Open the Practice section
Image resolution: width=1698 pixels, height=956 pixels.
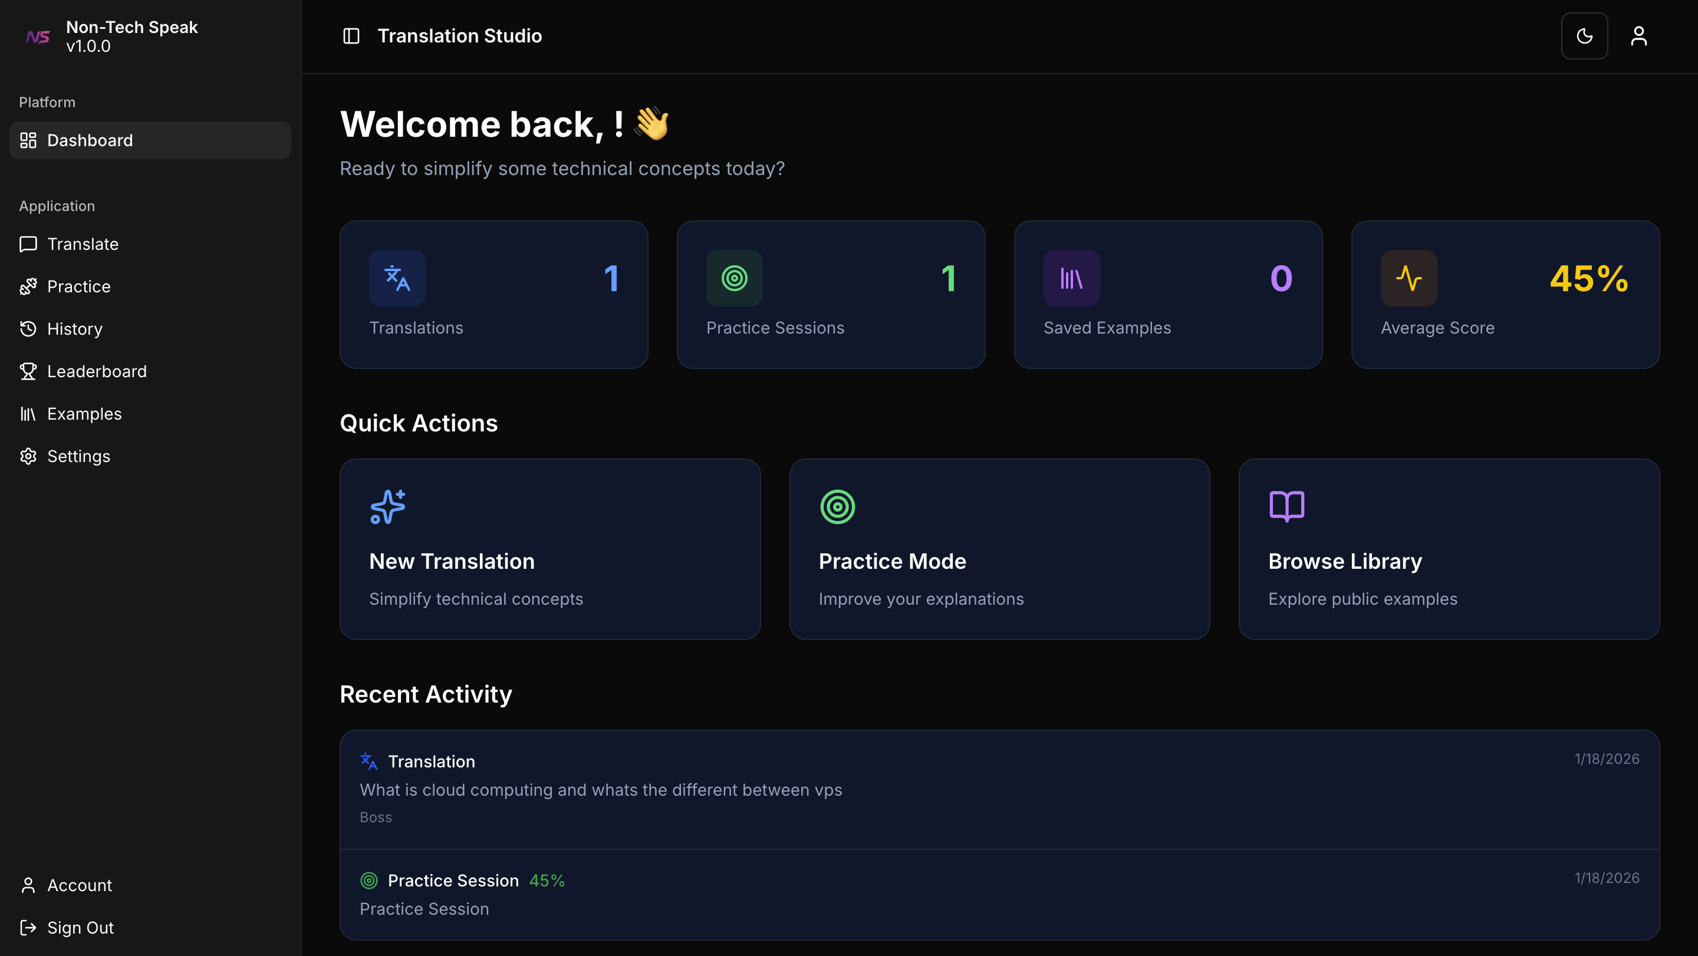click(78, 286)
